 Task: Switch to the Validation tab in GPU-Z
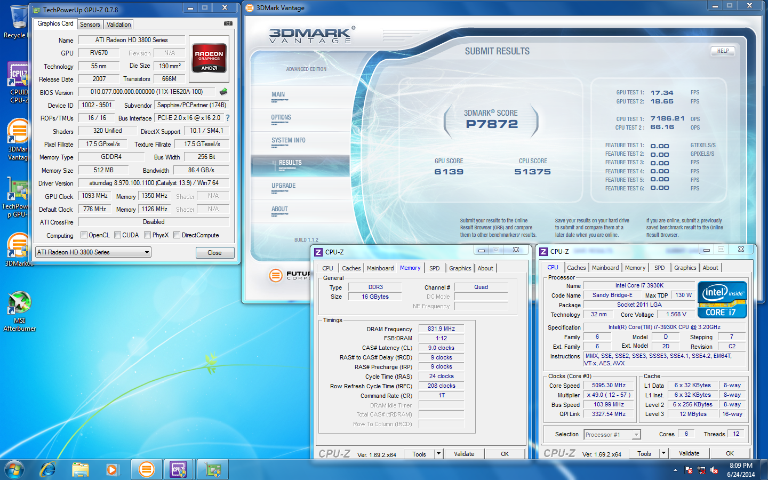(x=118, y=25)
